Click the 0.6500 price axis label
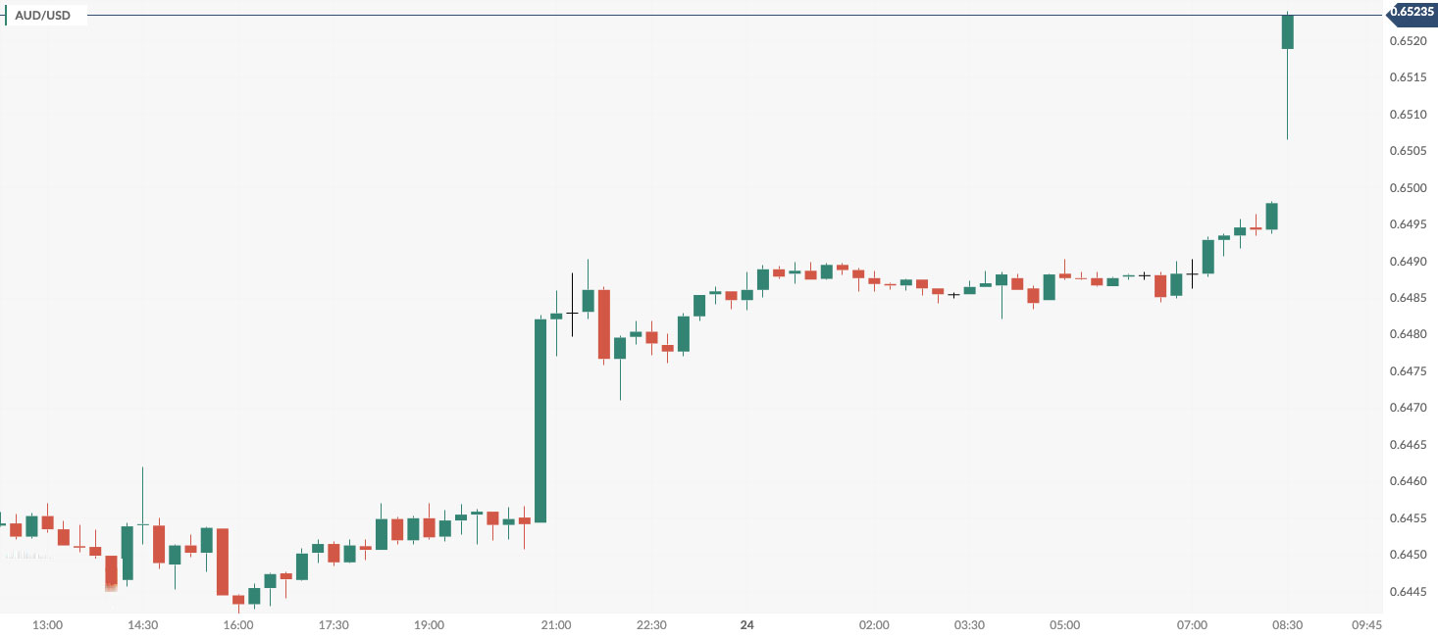 [x=1409, y=188]
